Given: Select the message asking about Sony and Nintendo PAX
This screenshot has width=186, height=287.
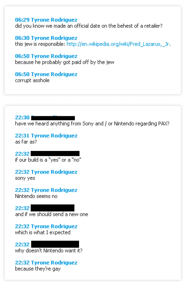Looking at the screenshot, I should pyautogui.click(x=92, y=124).
